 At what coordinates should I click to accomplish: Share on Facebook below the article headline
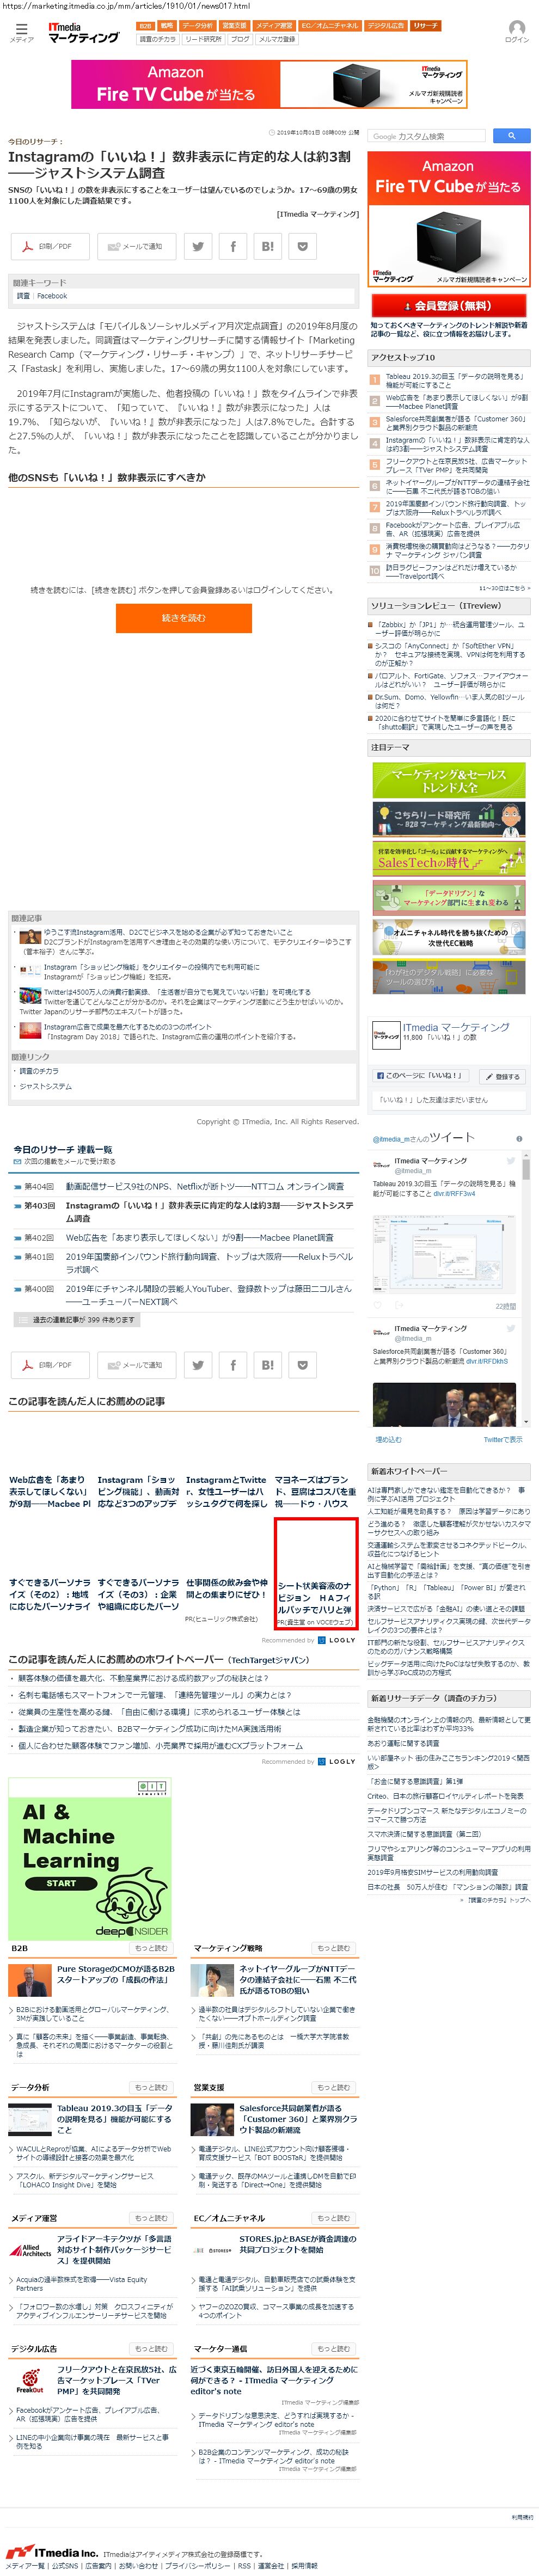233,246
